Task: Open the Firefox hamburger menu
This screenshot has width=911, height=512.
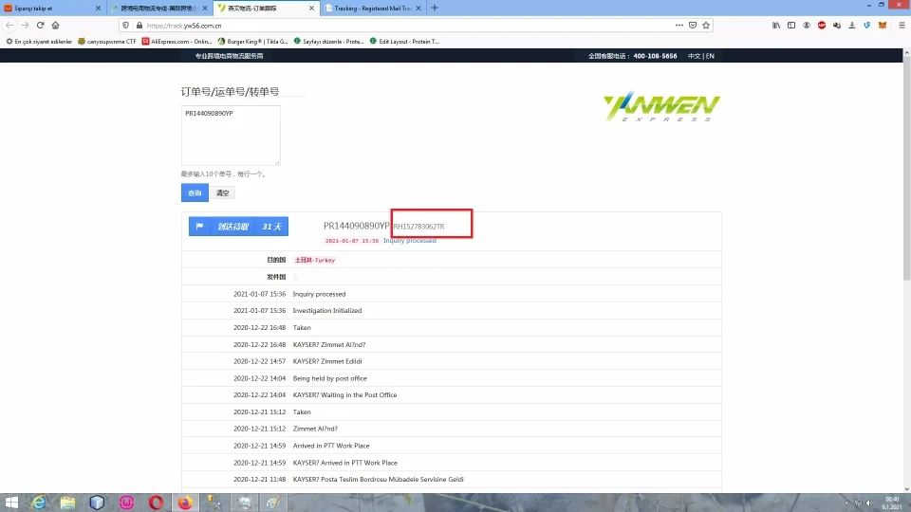Action: click(902, 25)
